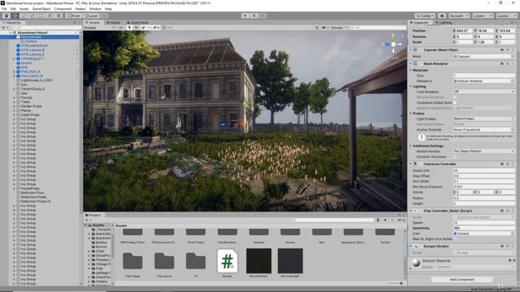Select the Move tool in the toolbar
This screenshot has height=292, width=520.
click(x=15, y=15)
